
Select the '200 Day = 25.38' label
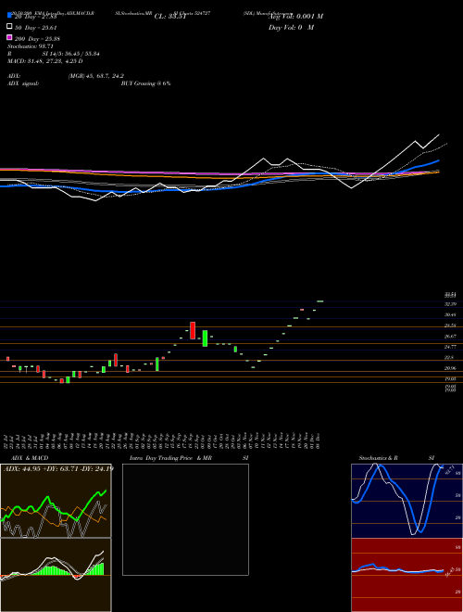pyautogui.click(x=37, y=38)
